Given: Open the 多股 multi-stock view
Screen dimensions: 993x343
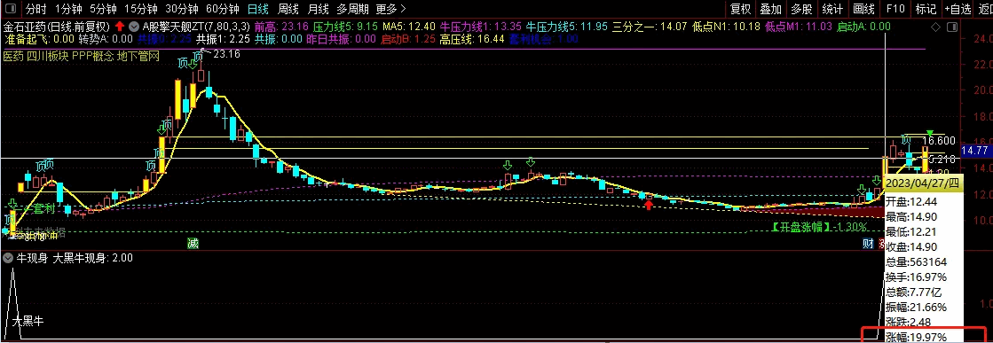Looking at the screenshot, I should point(801,9).
